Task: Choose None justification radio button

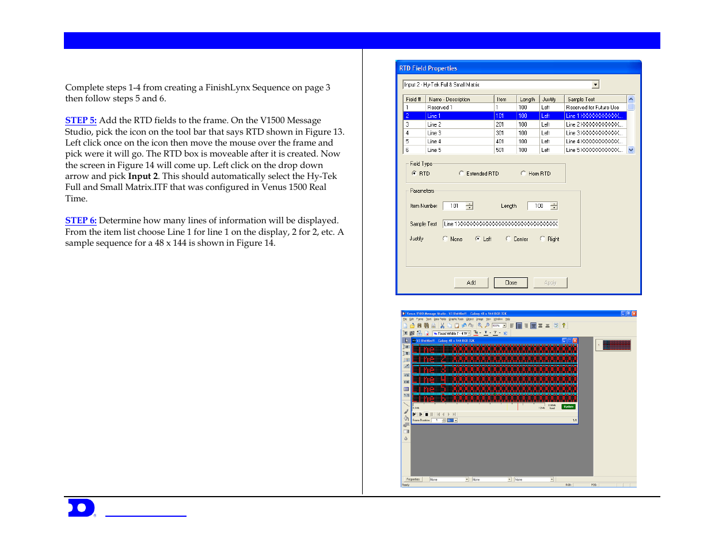Action: (445, 239)
